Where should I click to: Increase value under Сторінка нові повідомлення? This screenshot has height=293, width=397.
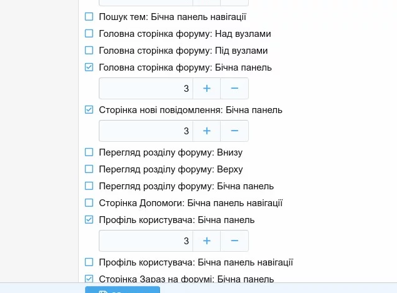[x=206, y=131]
